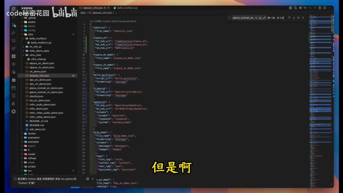This screenshot has height=193, width=343.
Task: Open README.md file in explorer
Action: [35, 125]
